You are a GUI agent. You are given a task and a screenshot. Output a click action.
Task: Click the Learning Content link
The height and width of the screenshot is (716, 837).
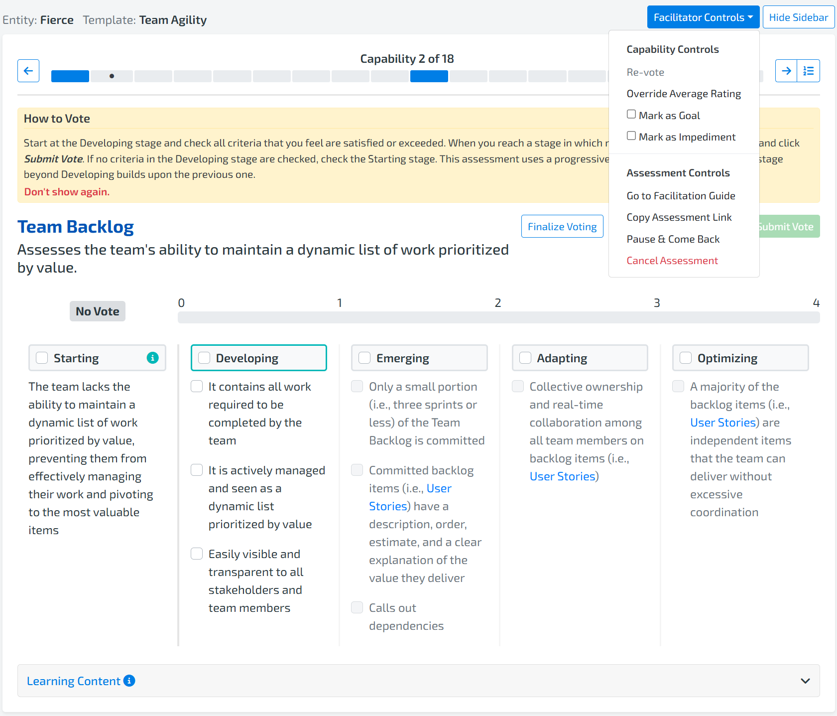click(74, 681)
